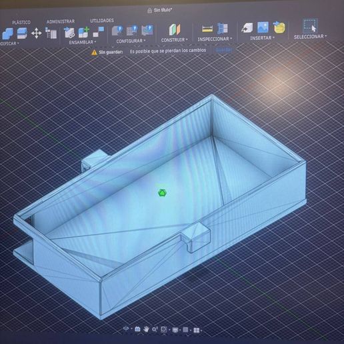Expand the ENSAMBLAR dropdown
This screenshot has width=344, height=344.
[83, 42]
